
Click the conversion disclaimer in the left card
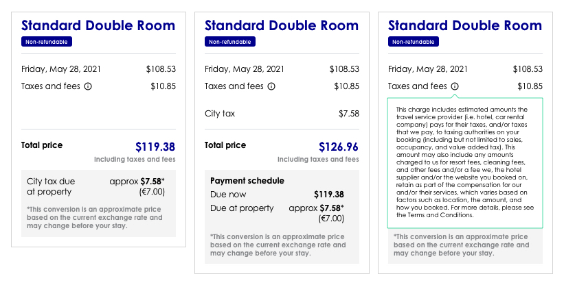click(x=95, y=218)
